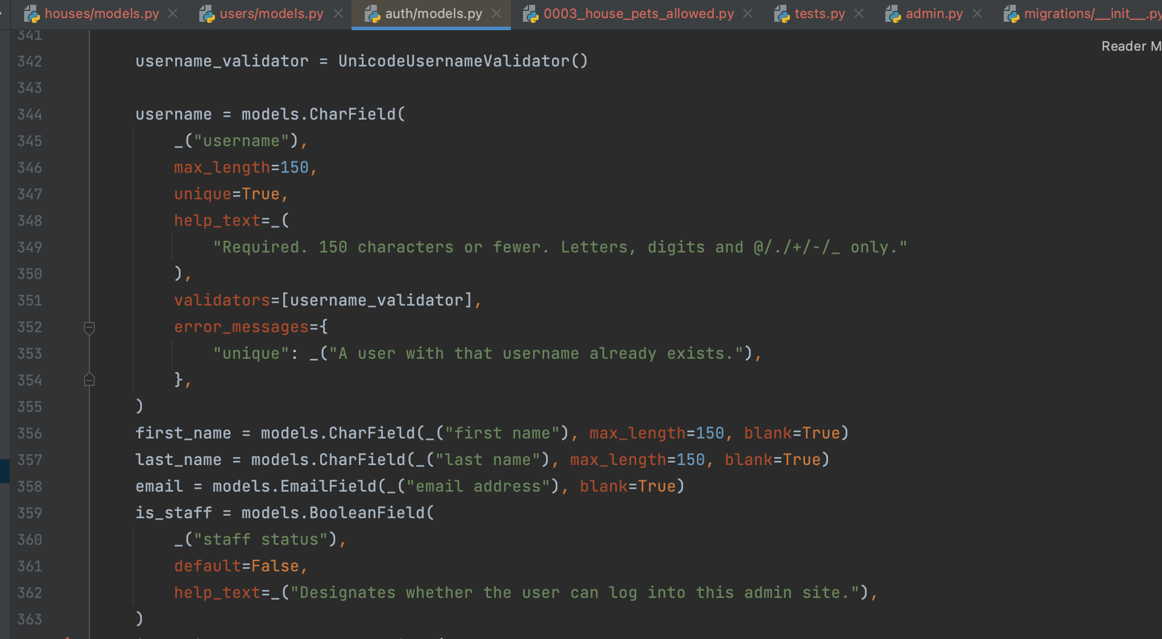
Task: Close the houses/models.py tab
Action: point(173,13)
